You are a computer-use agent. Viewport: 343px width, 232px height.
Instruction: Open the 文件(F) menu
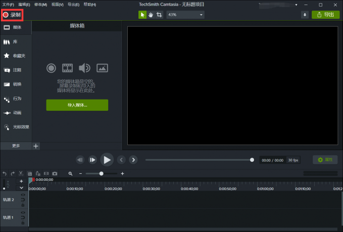(x=8, y=5)
